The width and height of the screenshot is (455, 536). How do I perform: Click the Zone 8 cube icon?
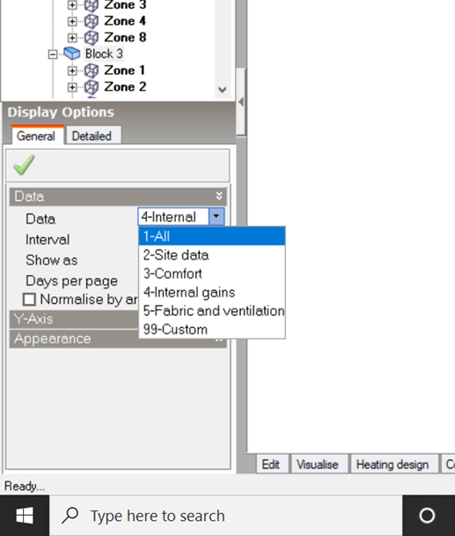coord(92,38)
